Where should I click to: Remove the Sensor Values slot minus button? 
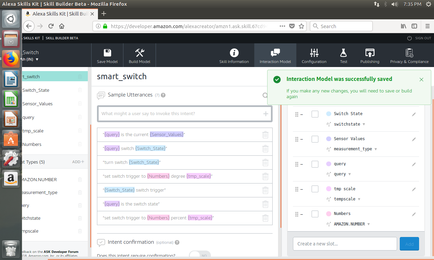tap(301, 139)
